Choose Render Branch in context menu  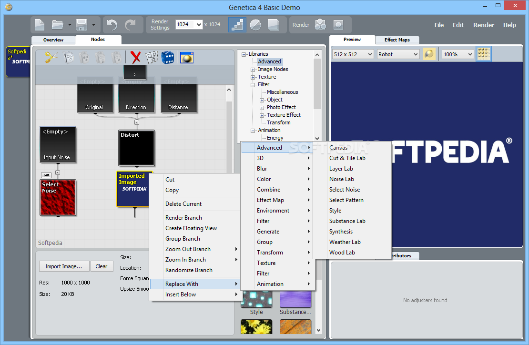195,217
